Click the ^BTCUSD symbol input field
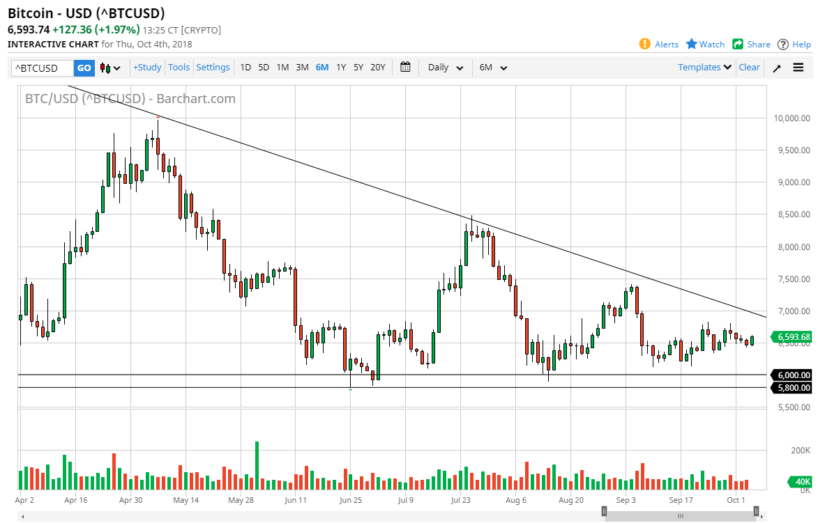818x523 pixels. 43,68
